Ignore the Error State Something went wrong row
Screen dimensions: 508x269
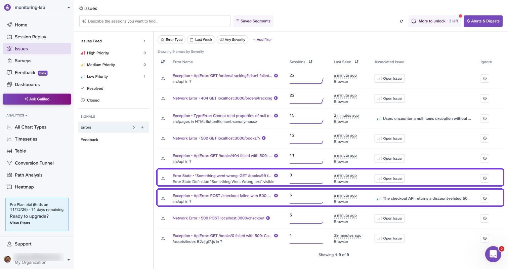(x=485, y=179)
